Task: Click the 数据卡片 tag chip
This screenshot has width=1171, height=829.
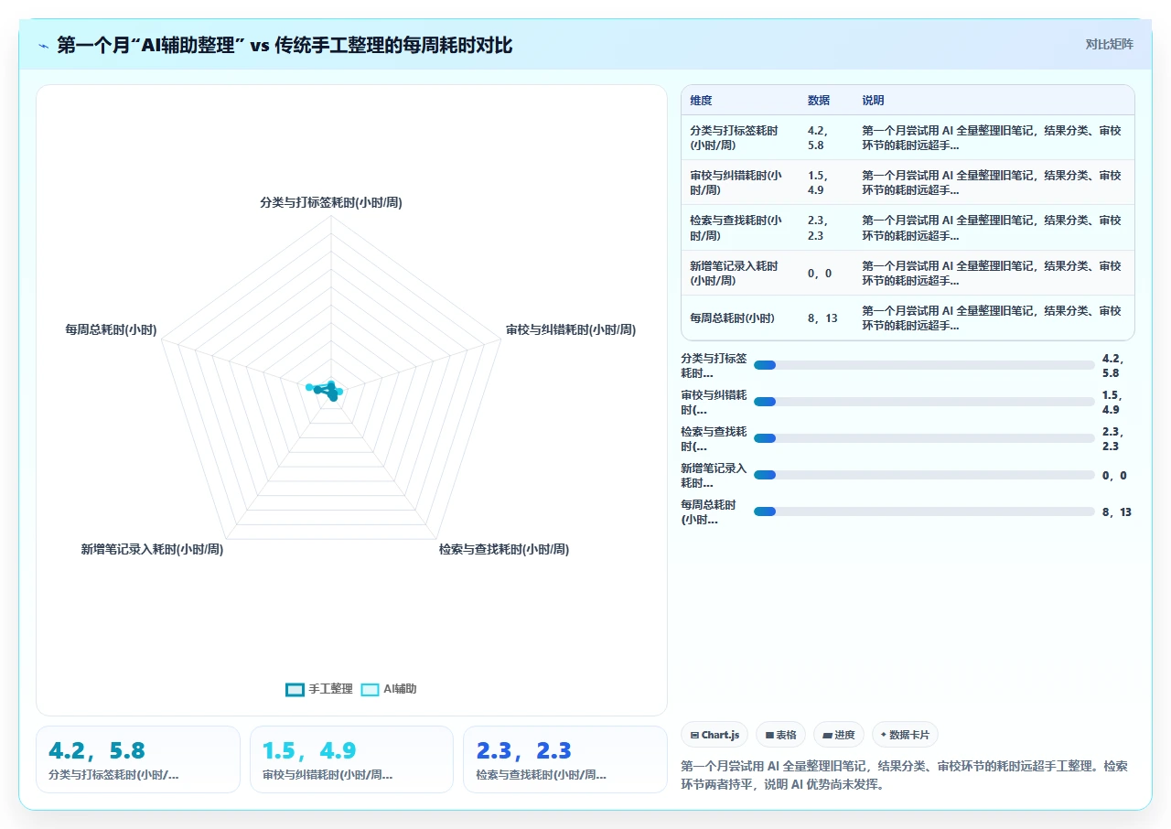Action: [x=905, y=735]
